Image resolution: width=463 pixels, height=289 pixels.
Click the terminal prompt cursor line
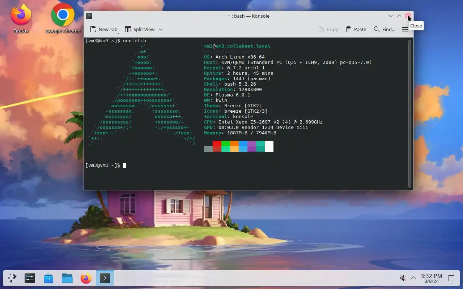[106, 165]
